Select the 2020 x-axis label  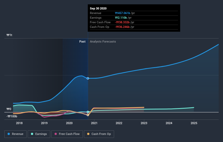pyautogui.click(x=69, y=123)
